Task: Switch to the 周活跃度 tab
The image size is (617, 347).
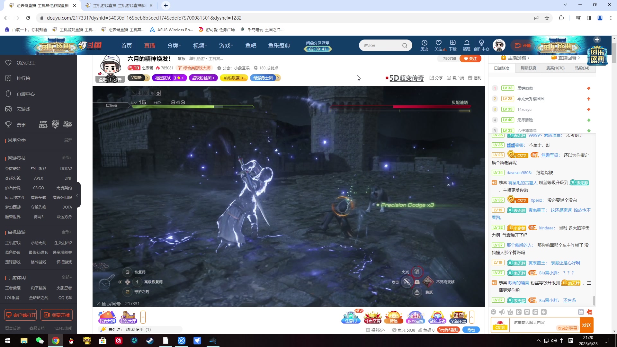Action: tap(528, 68)
